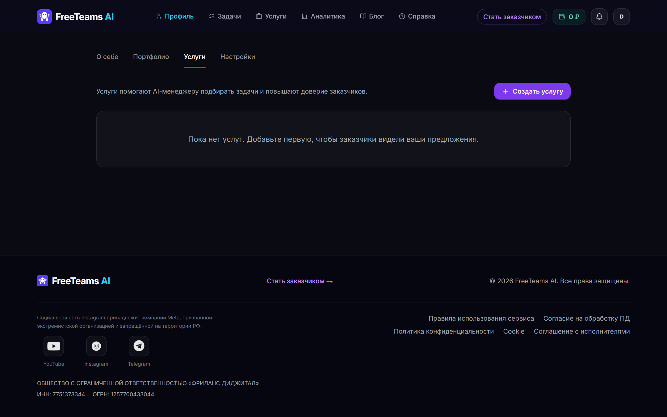Click the FreeTeams AI header logo icon

click(44, 17)
